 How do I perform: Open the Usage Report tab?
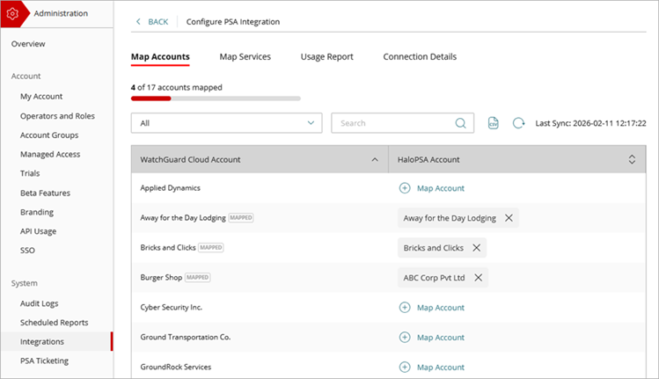327,57
